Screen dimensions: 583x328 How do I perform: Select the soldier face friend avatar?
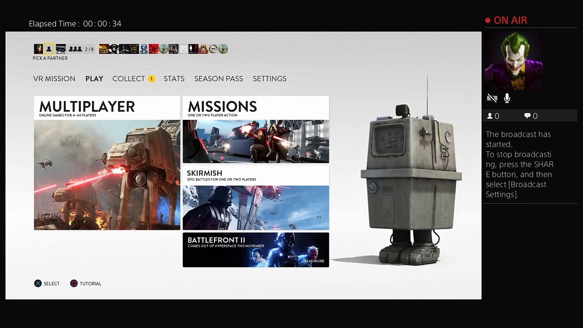(174, 49)
